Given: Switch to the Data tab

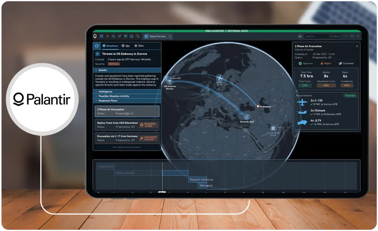Looking at the screenshot, I should pyautogui.click(x=139, y=46).
